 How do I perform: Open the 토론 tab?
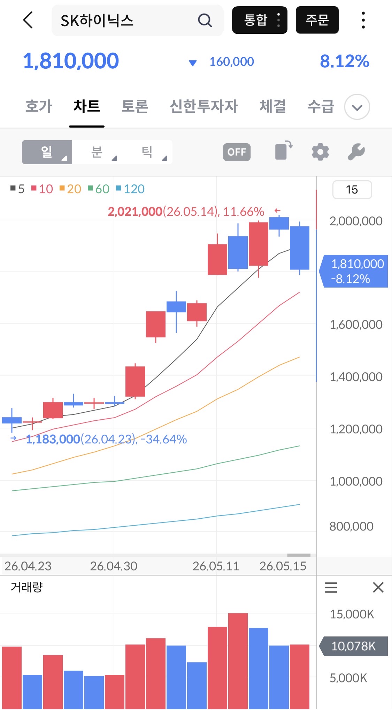(x=135, y=106)
